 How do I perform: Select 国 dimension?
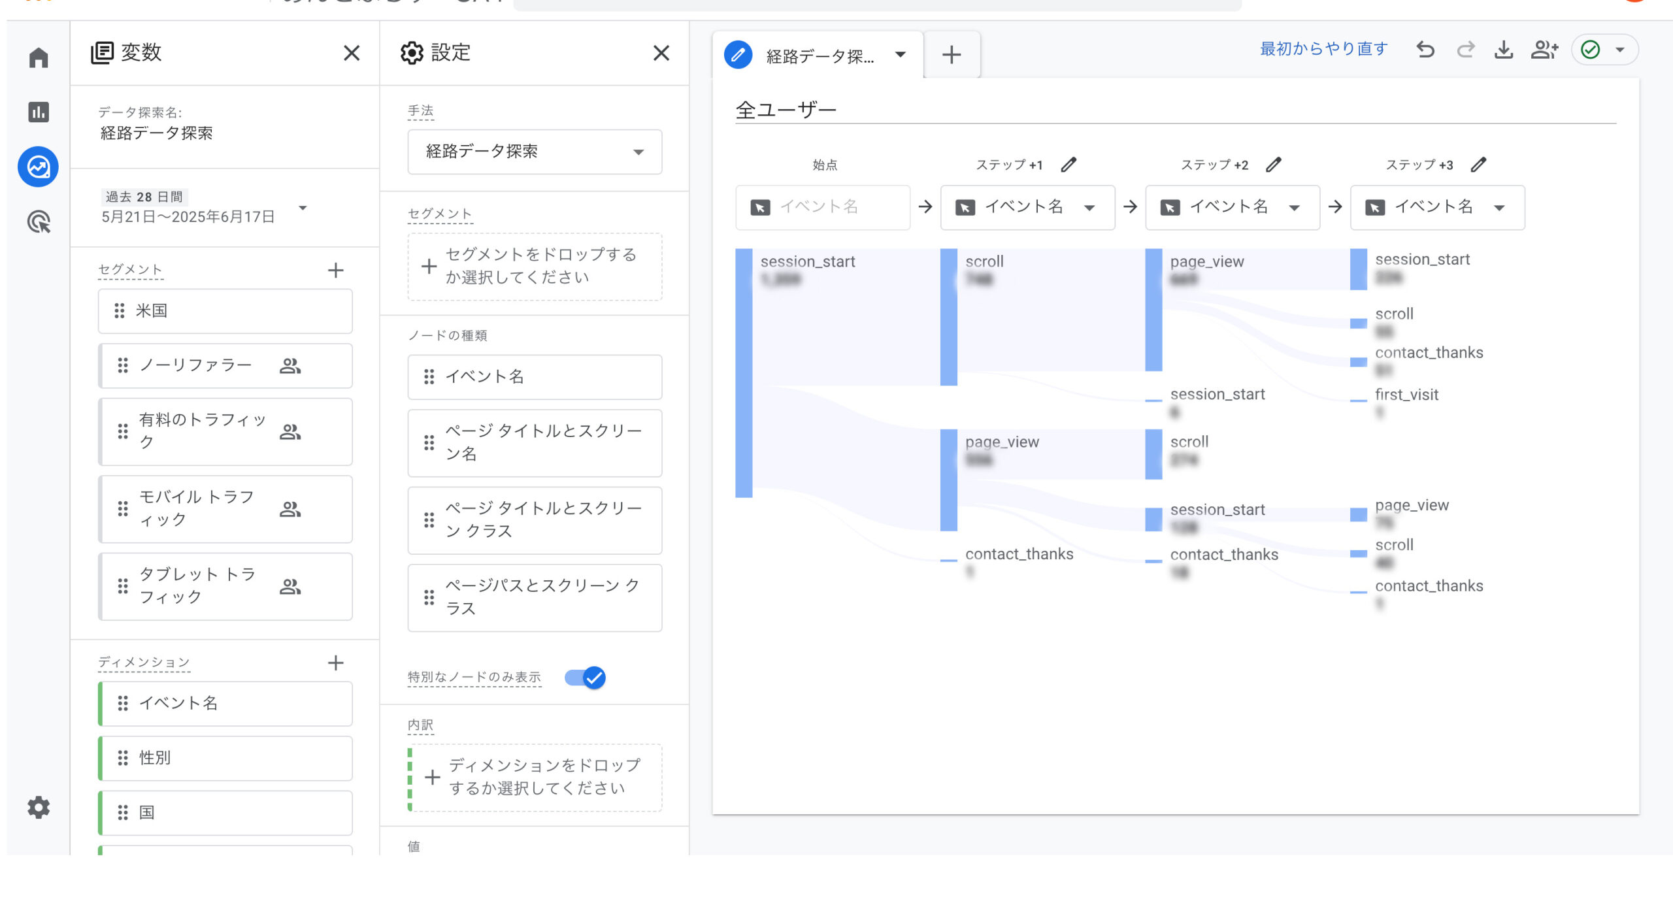(225, 813)
